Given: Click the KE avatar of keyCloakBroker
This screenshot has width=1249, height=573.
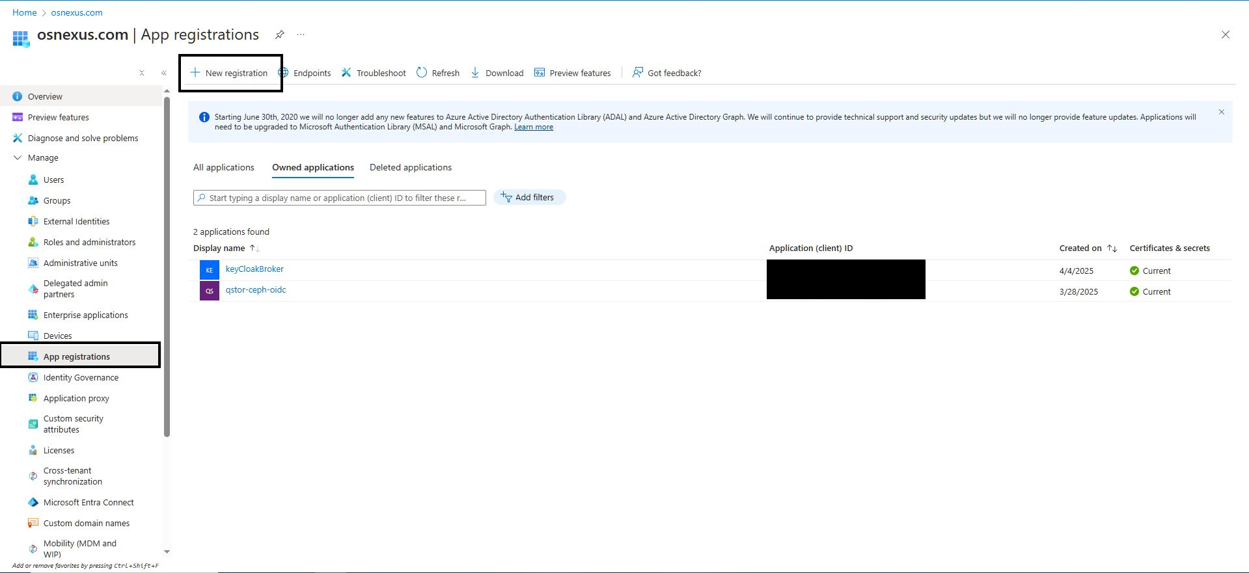Looking at the screenshot, I should point(210,270).
